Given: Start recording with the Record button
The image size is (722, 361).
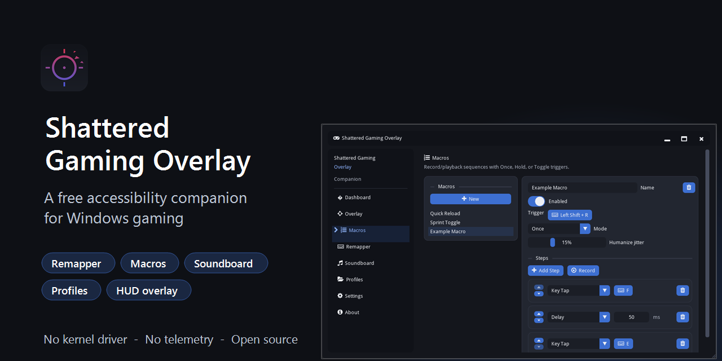Looking at the screenshot, I should pyautogui.click(x=583, y=271).
